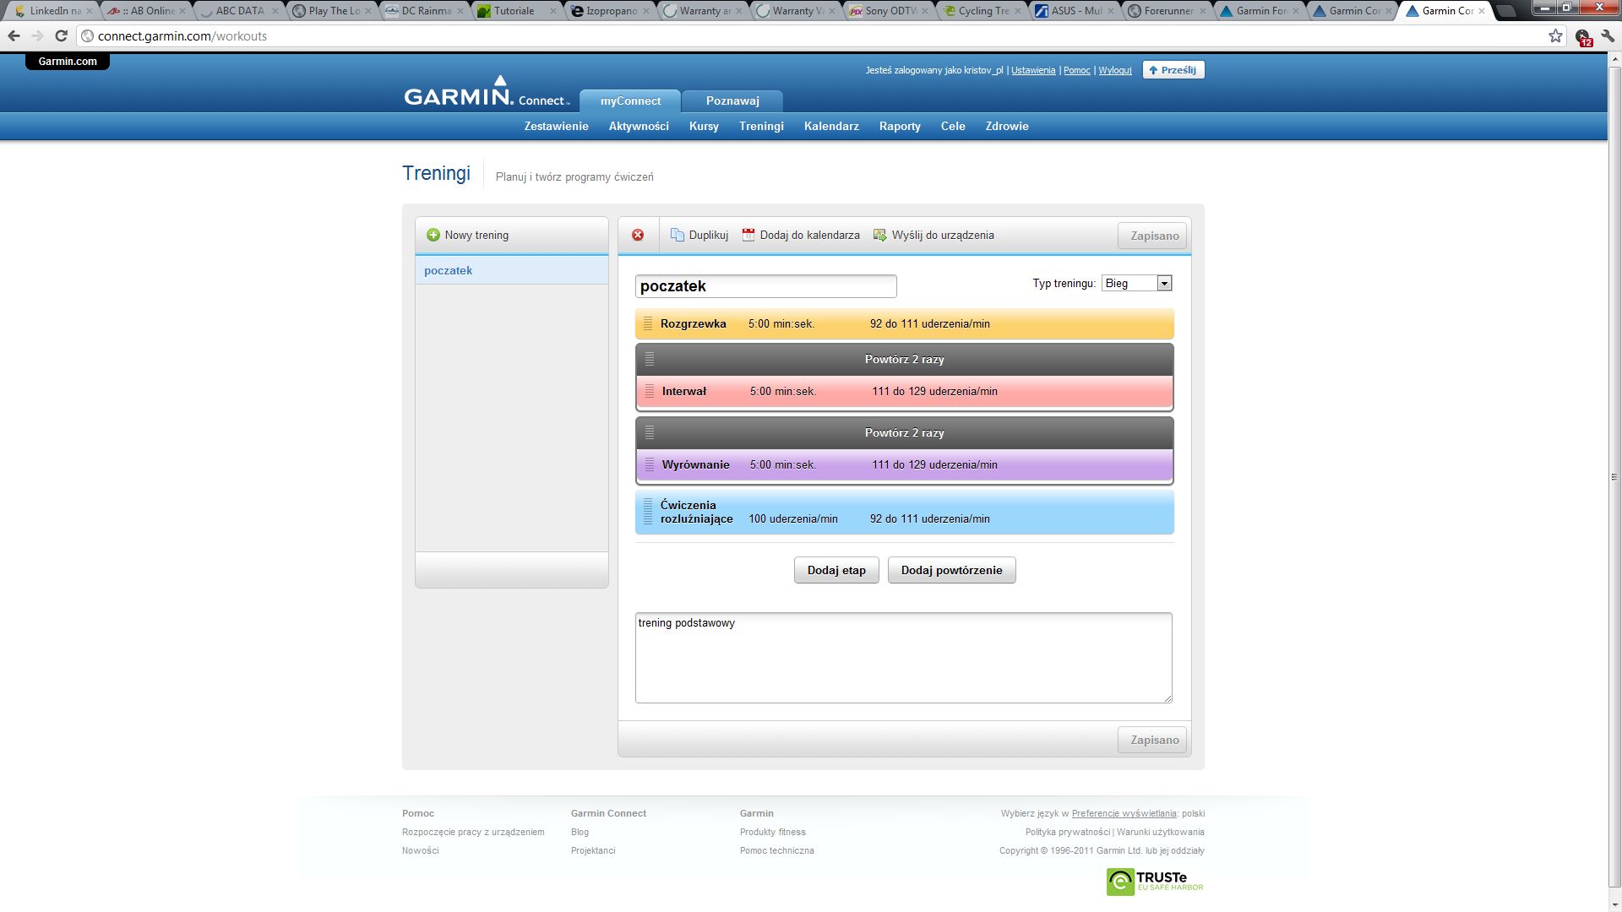The image size is (1622, 912).
Task: Click the drag handle on Wyrównanie step
Action: [650, 465]
